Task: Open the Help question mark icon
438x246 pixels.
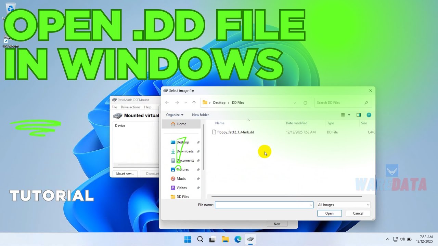Action: click(369, 115)
